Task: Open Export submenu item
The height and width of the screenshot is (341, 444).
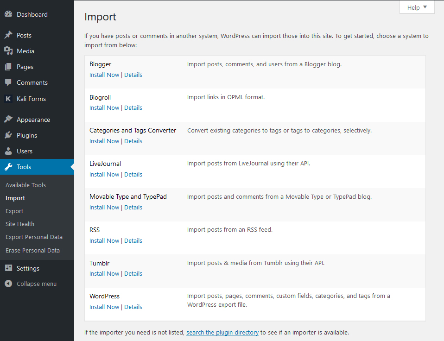Action: click(x=14, y=211)
